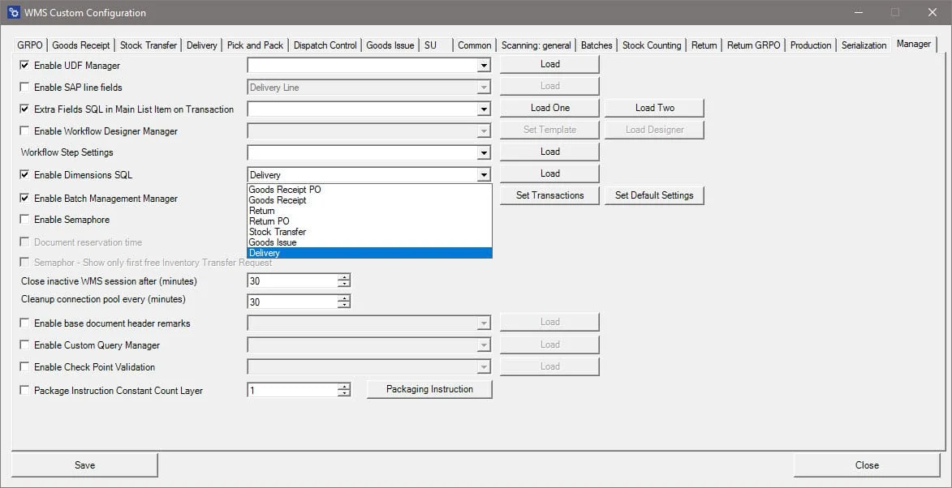Viewport: 952px width, 488px height.
Task: Toggle Package Instruction Constant Count Layer checkbox
Action: (25, 391)
